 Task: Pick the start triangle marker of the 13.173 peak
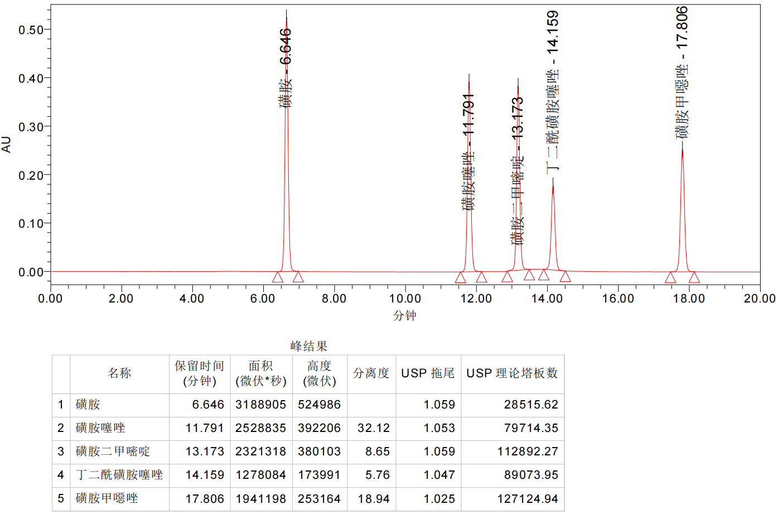(507, 277)
